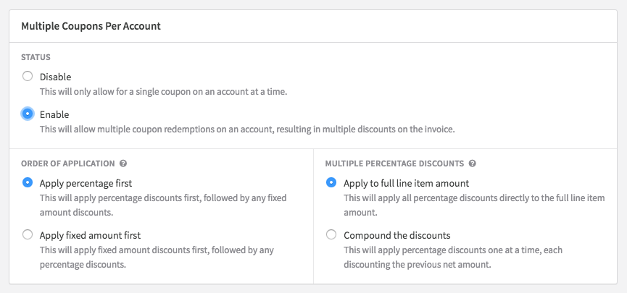The height and width of the screenshot is (293, 627).
Task: Click the MULTIPLE PERCENTAGE DISCOUNTS heading text
Action: tap(395, 164)
